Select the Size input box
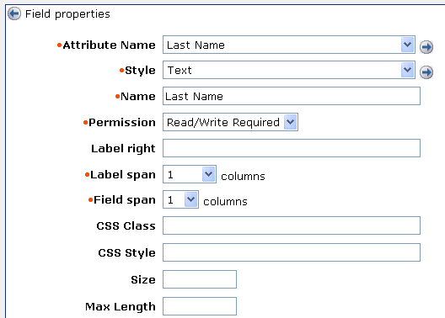The image size is (445, 318). tap(200, 279)
